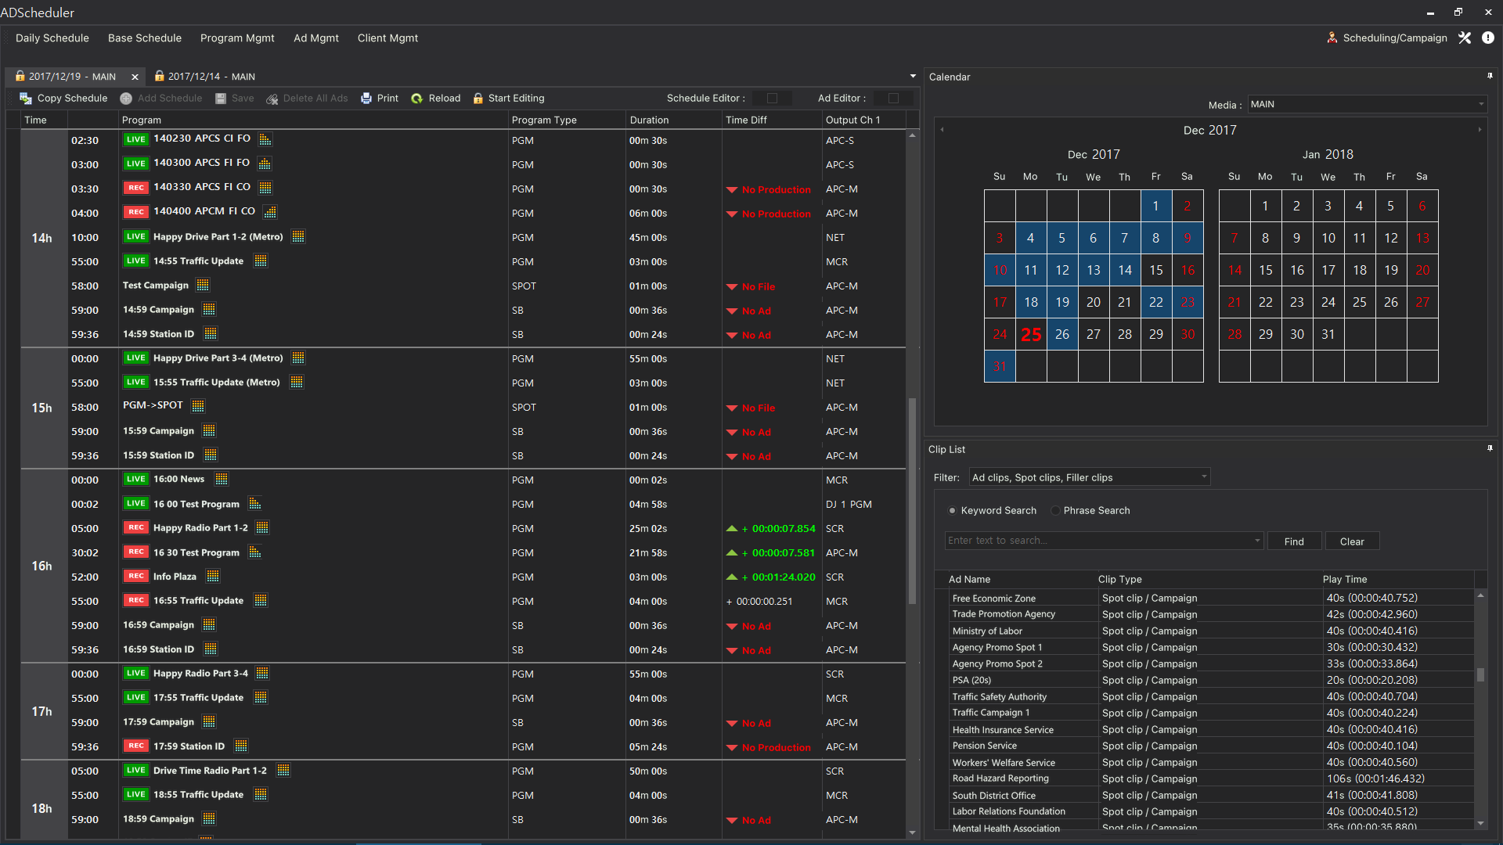Click the chart icon next to 140230 APCS CI FO
1503x845 pixels.
click(265, 139)
